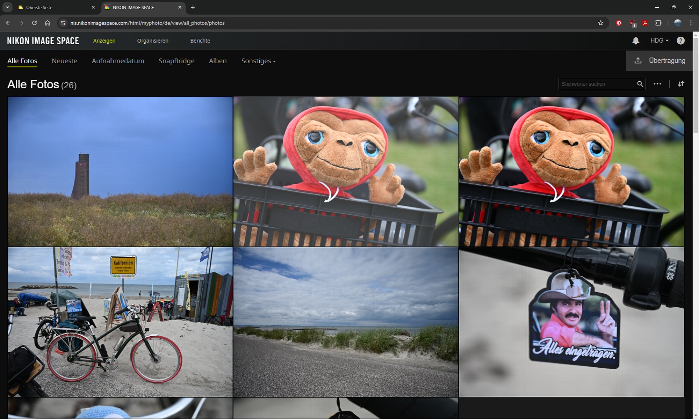This screenshot has width=699, height=419.
Task: Click the help question mark icon
Action: pyautogui.click(x=680, y=41)
